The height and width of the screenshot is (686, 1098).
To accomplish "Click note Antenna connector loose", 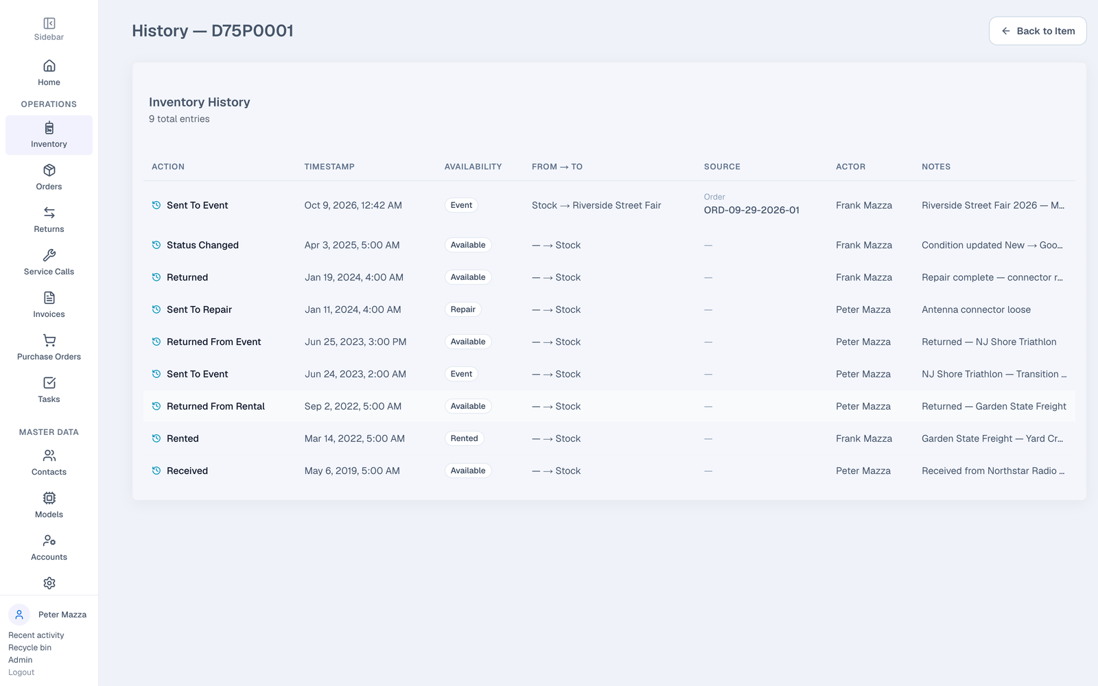I will coord(976,309).
